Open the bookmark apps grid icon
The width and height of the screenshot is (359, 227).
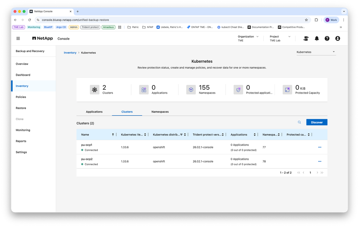point(120,27)
